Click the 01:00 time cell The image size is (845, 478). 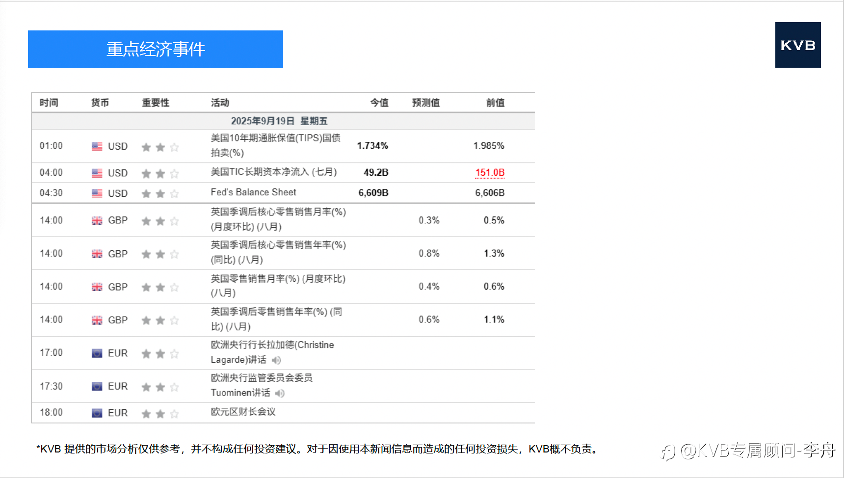pyautogui.click(x=51, y=146)
